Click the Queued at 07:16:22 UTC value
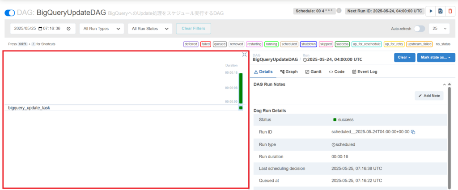The image size is (458, 190). [356, 181]
